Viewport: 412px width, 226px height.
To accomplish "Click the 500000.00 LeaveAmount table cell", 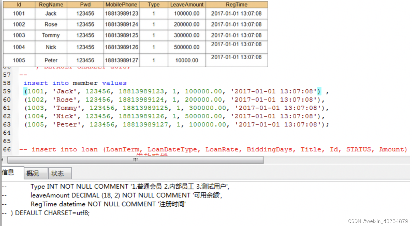I will click(187, 47).
